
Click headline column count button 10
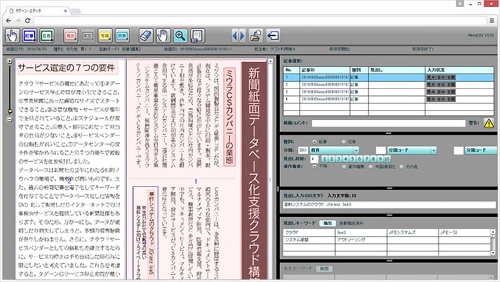point(387,158)
